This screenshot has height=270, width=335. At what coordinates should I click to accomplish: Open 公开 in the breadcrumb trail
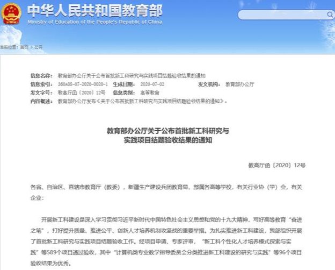(38, 47)
